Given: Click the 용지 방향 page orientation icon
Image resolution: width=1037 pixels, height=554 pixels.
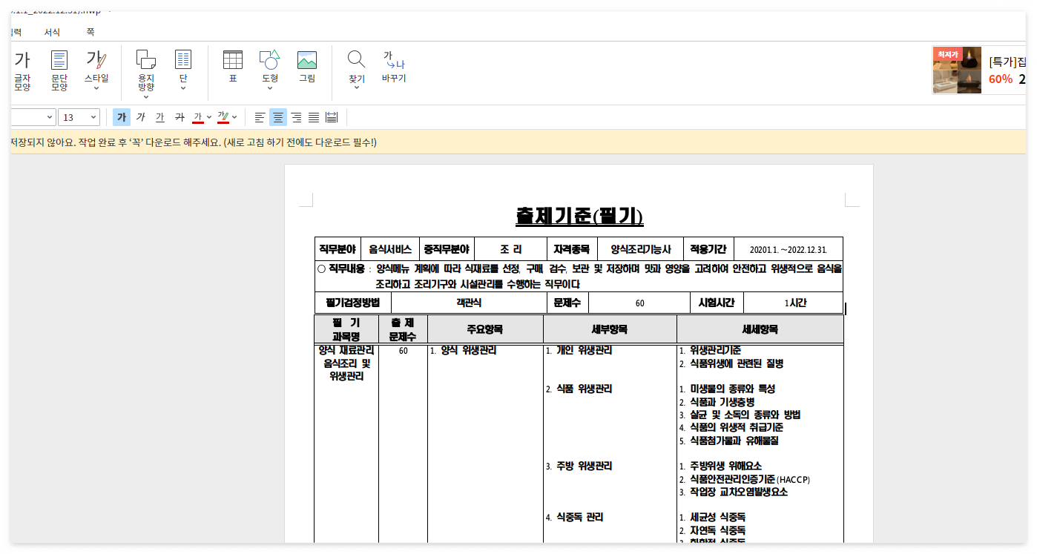Looking at the screenshot, I should tap(146, 59).
